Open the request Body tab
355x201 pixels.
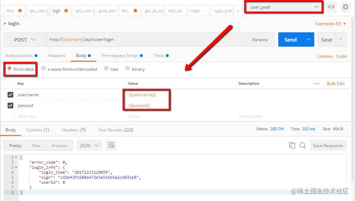pos(83,56)
